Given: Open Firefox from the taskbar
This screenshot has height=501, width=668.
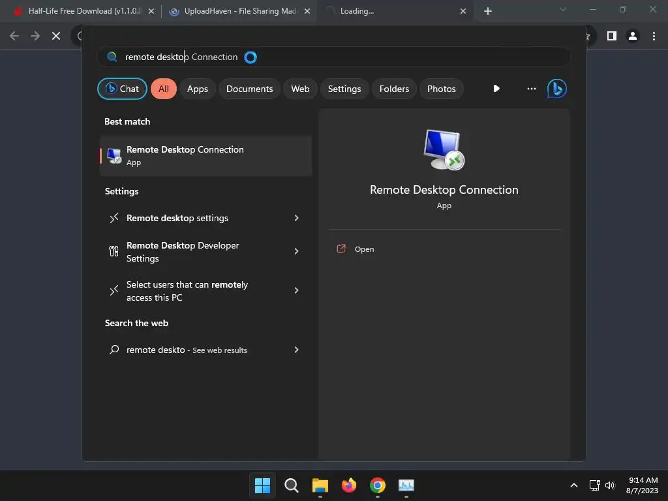Looking at the screenshot, I should tap(349, 485).
